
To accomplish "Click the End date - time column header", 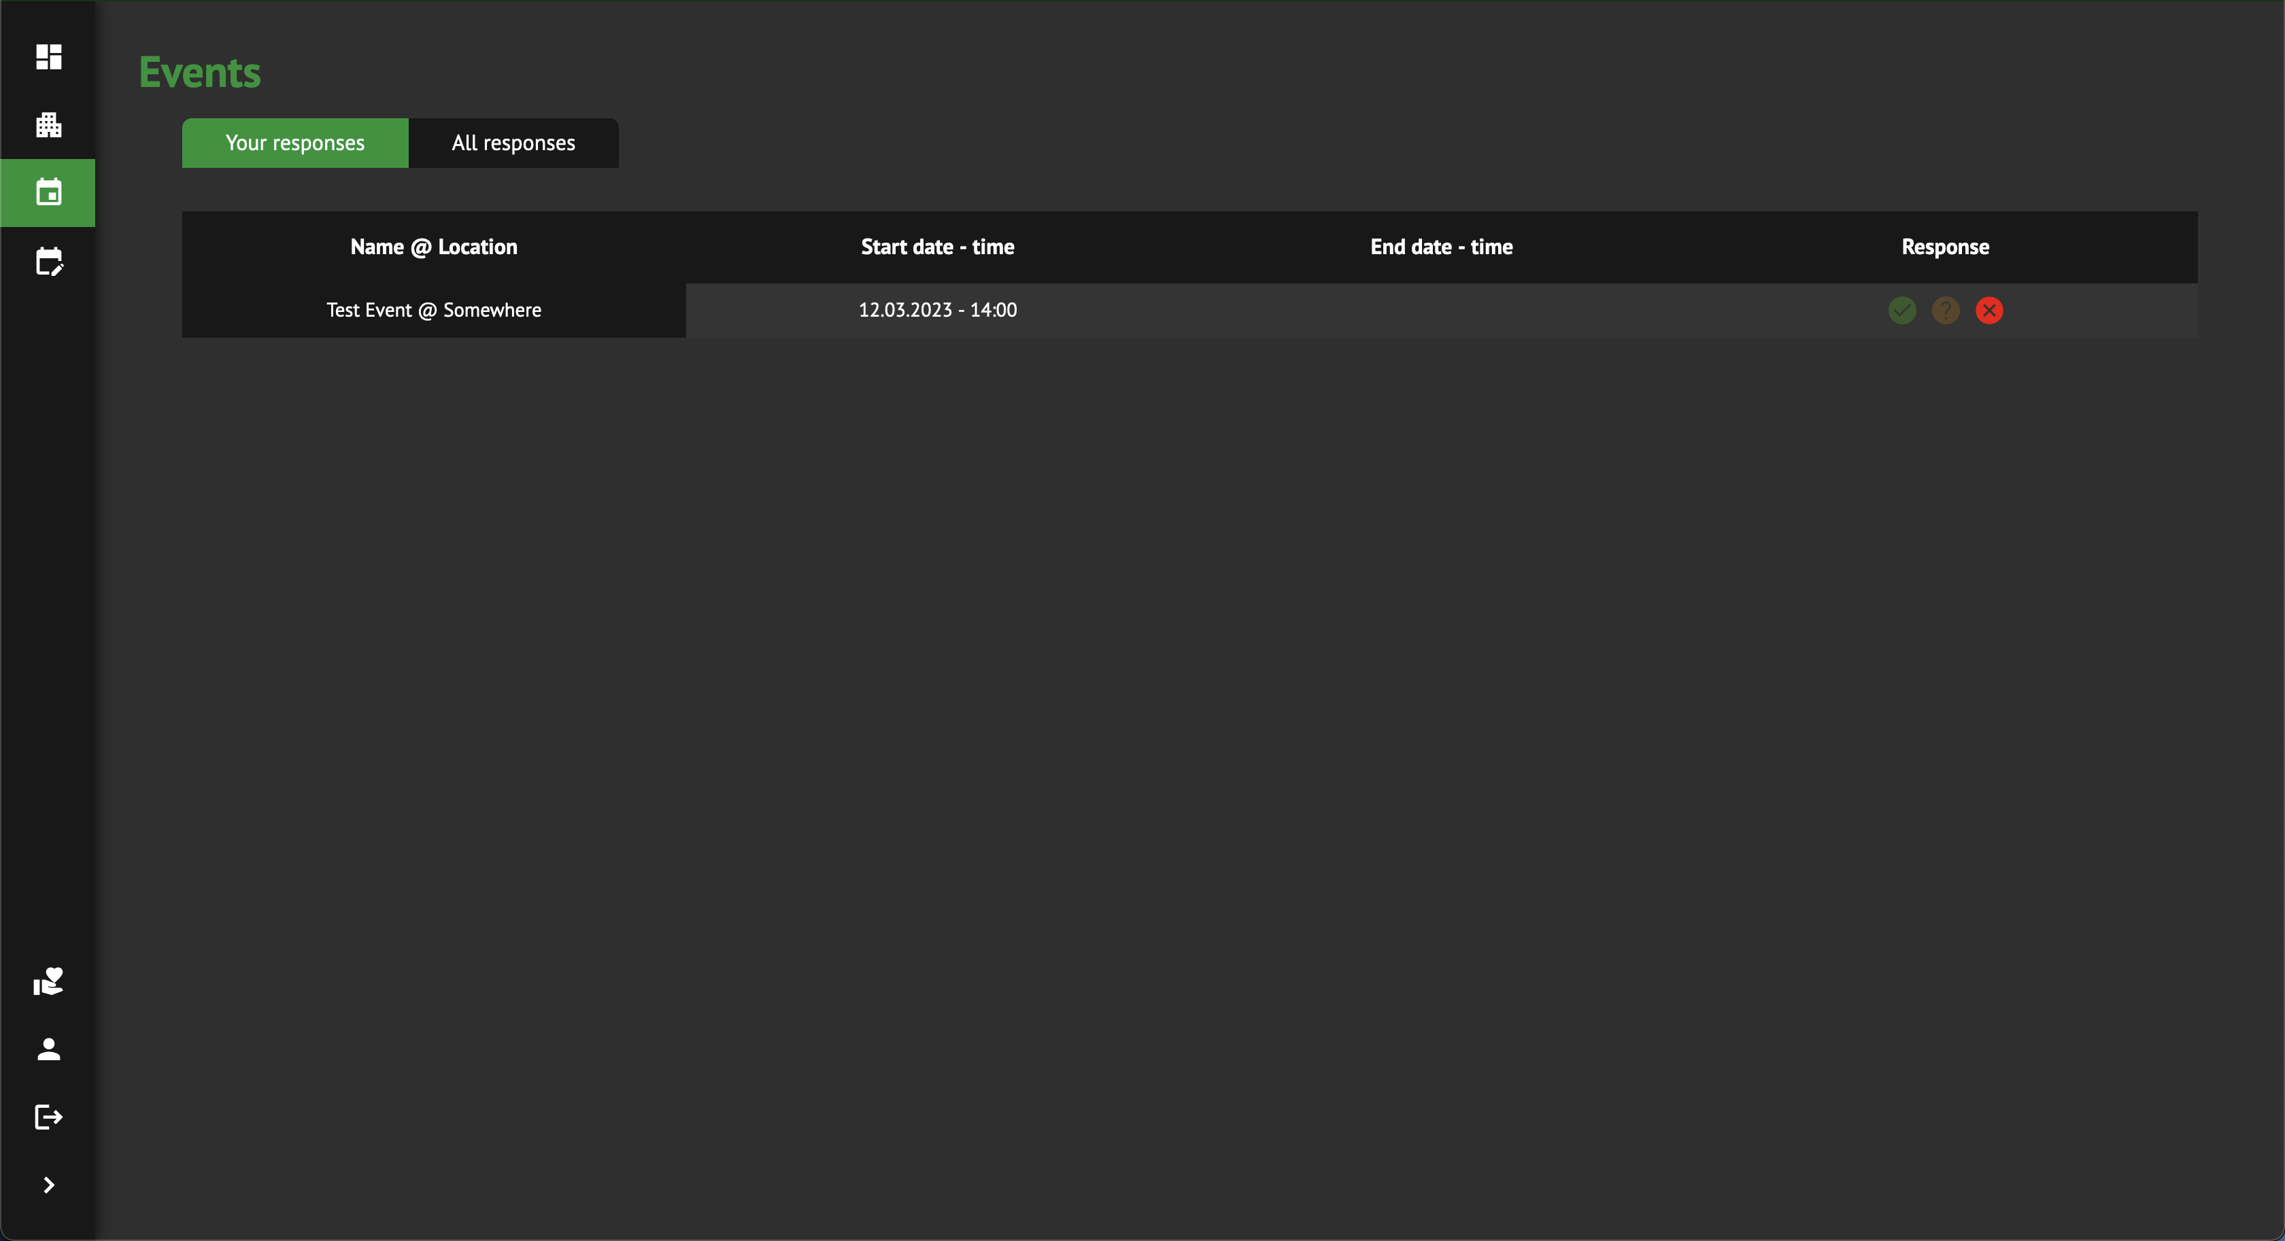I will [1442, 247].
